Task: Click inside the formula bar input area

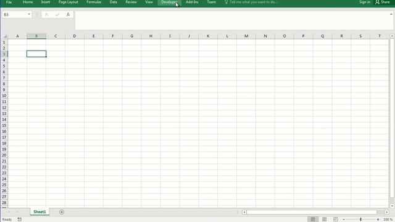Action: tap(232, 20)
